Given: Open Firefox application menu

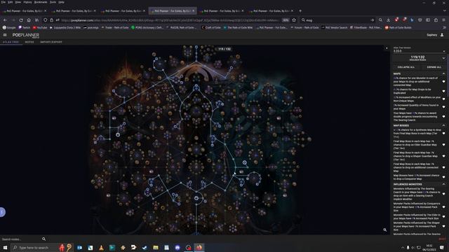Looking at the screenshot, I should (x=443, y=20).
